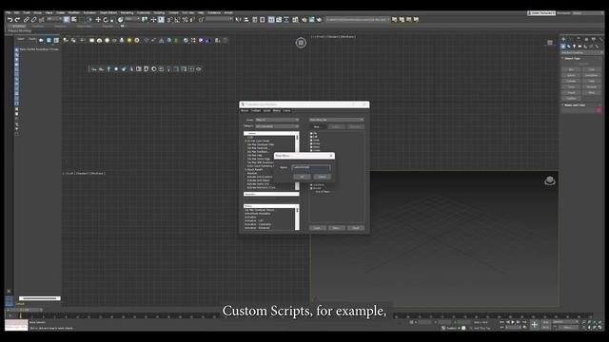Expand the File item in menu tree

[x=311, y=133]
